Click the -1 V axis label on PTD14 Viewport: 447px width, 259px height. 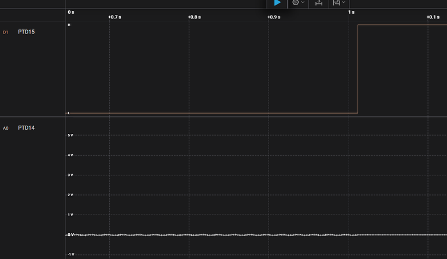(71, 254)
